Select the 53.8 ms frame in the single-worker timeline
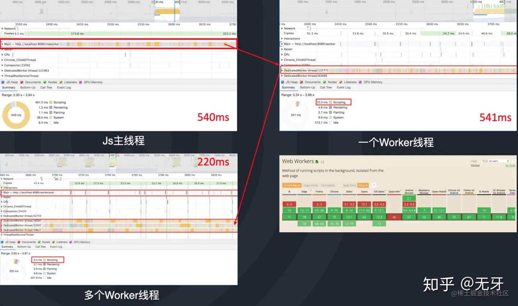Image resolution: width=518 pixels, height=306 pixels. [x=358, y=33]
